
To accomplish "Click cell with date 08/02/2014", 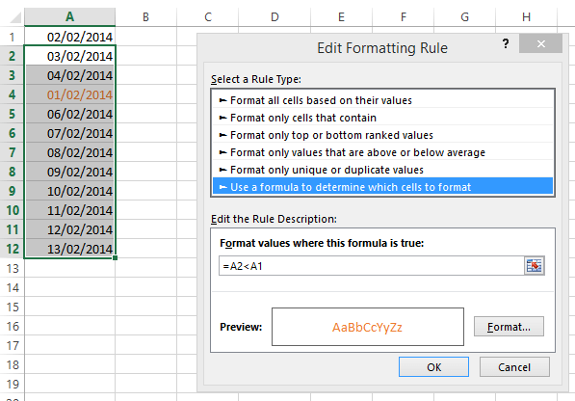I will (69, 152).
